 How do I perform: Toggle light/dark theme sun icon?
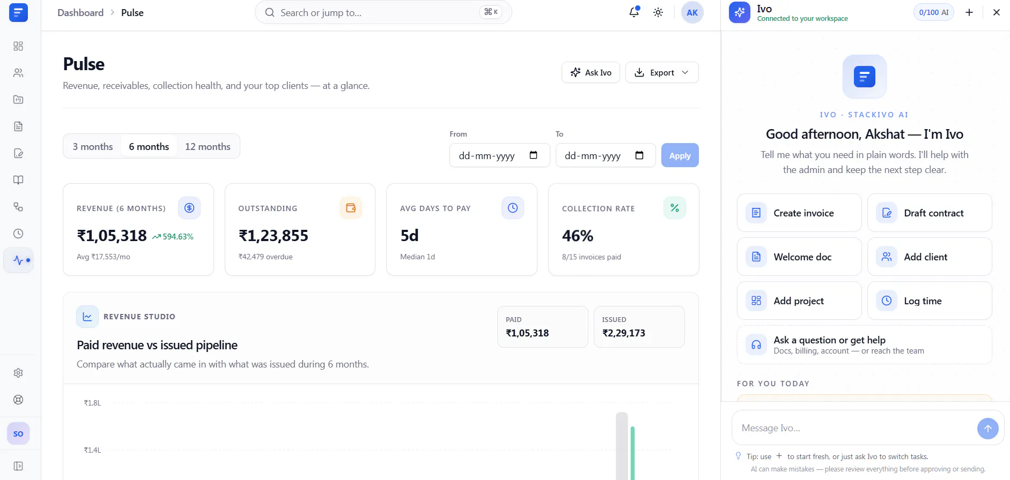click(658, 12)
